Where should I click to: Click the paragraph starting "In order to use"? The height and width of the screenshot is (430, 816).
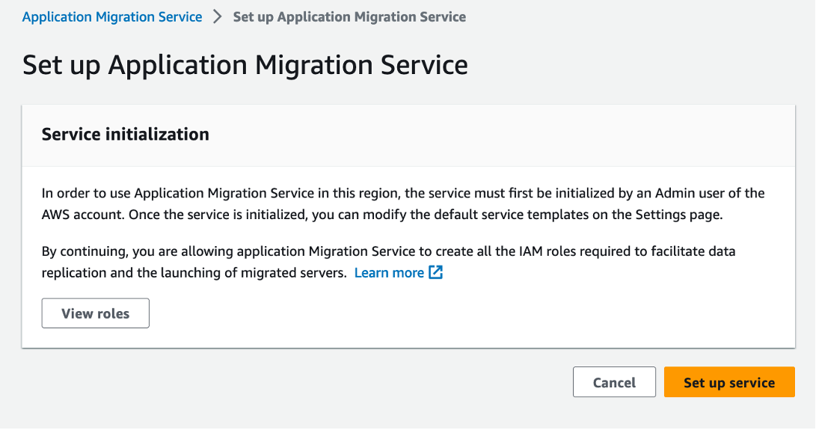[x=403, y=204]
